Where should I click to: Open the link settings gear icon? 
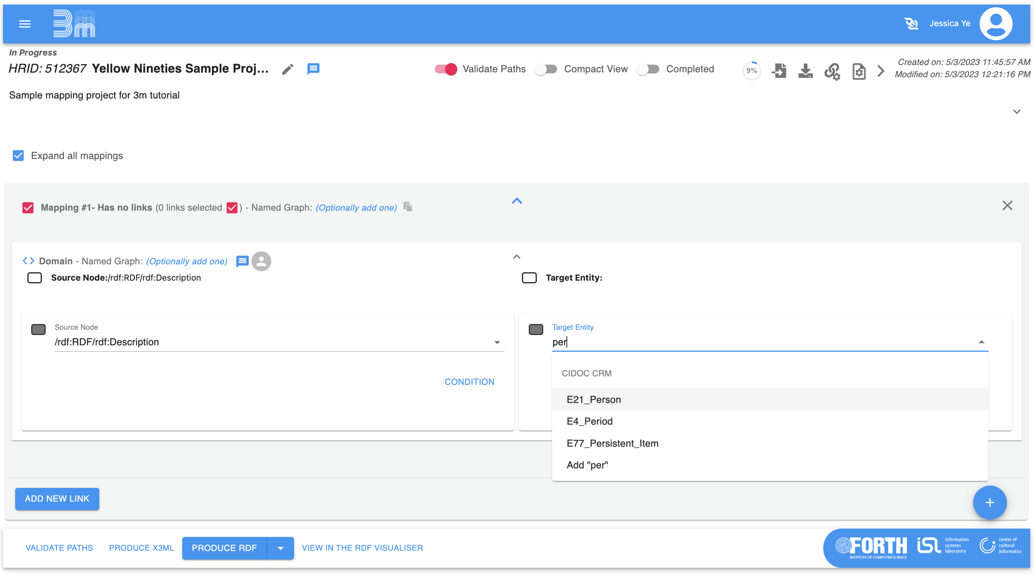tap(832, 72)
